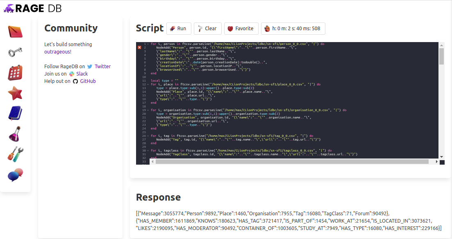Select the red calendar sidebar icon
452x239 pixels.
[15, 73]
